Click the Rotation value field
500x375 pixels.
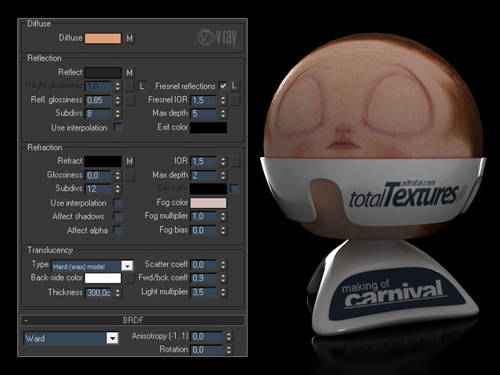click(206, 350)
